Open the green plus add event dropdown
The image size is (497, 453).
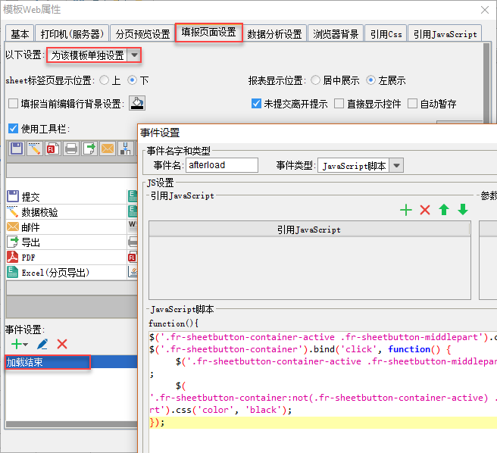(x=20, y=344)
